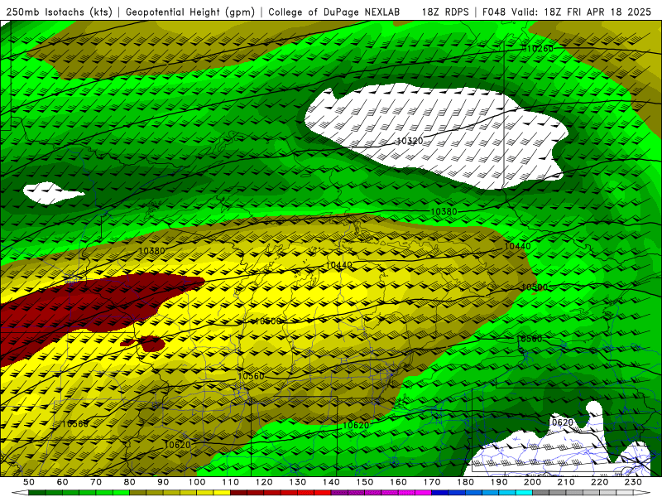The width and height of the screenshot is (662, 497).
Task: Click the colorbar label 70
Action: (x=96, y=482)
